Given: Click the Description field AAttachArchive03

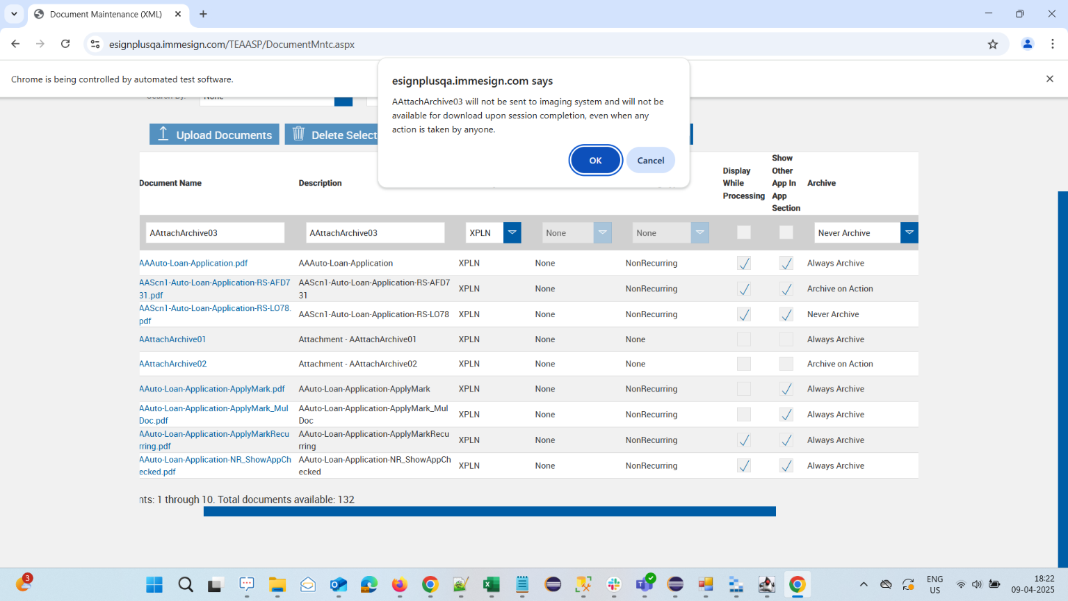Looking at the screenshot, I should pos(375,232).
